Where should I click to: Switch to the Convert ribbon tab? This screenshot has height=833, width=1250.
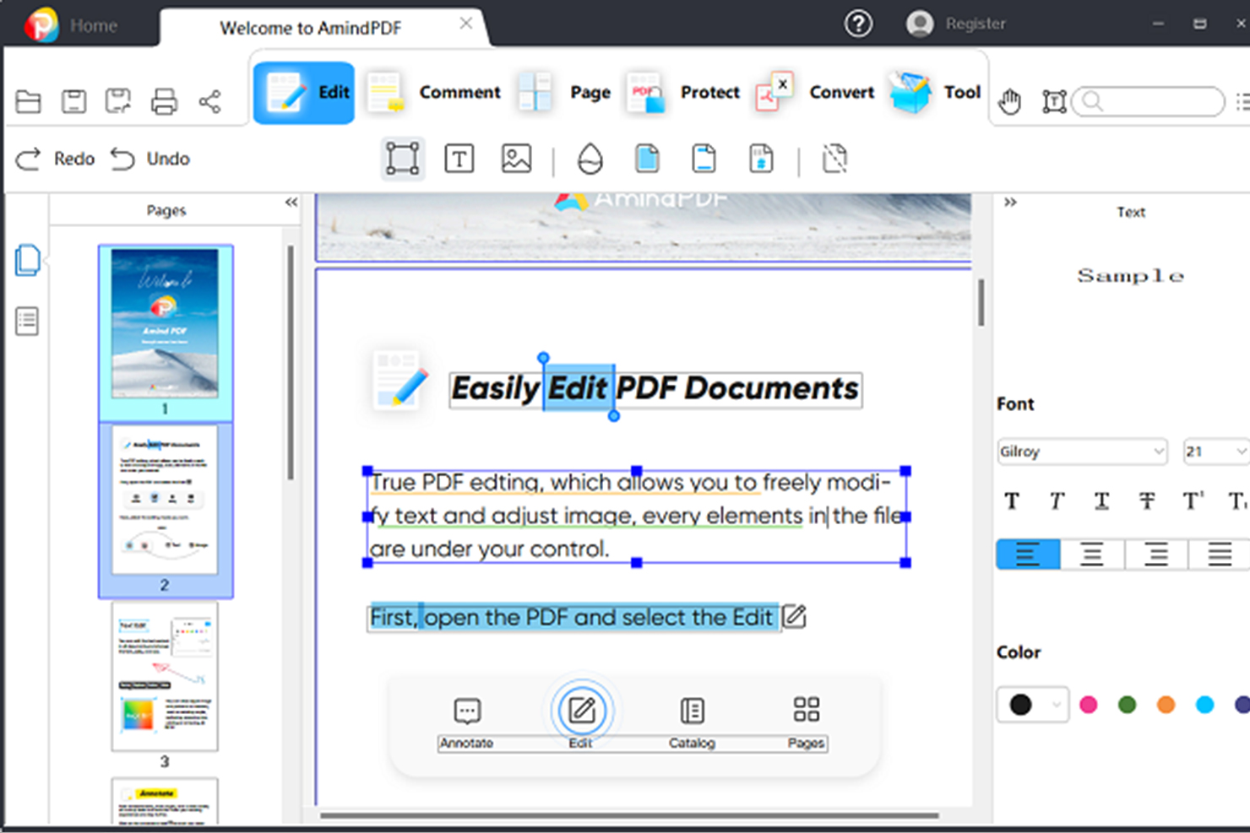(841, 92)
